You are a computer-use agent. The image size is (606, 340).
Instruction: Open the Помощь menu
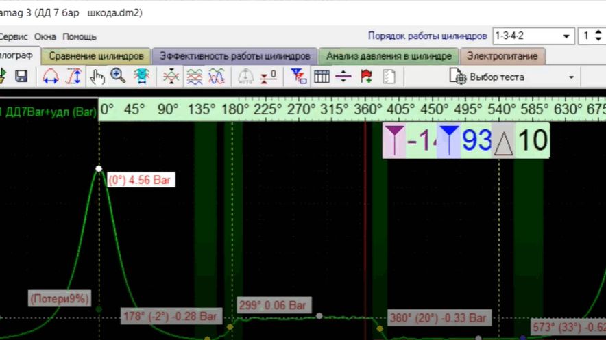[80, 37]
